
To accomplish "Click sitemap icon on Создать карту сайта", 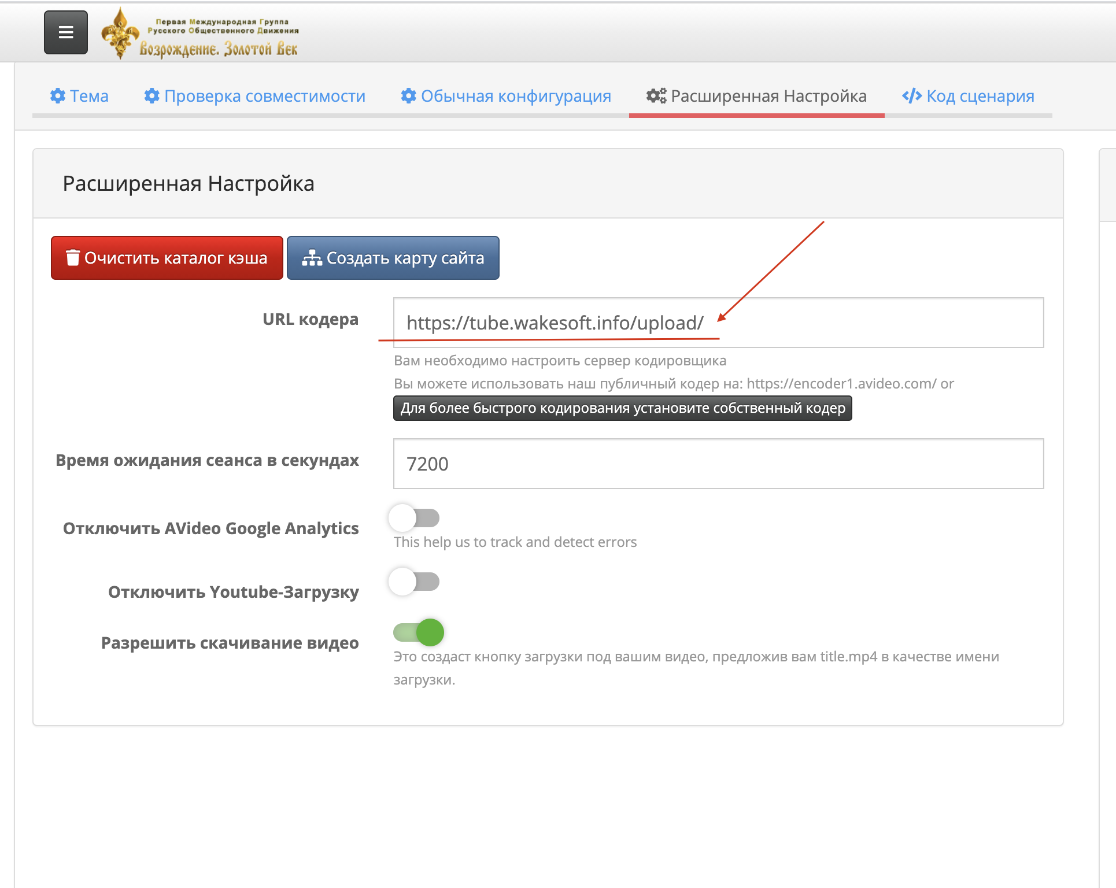I will [x=312, y=258].
